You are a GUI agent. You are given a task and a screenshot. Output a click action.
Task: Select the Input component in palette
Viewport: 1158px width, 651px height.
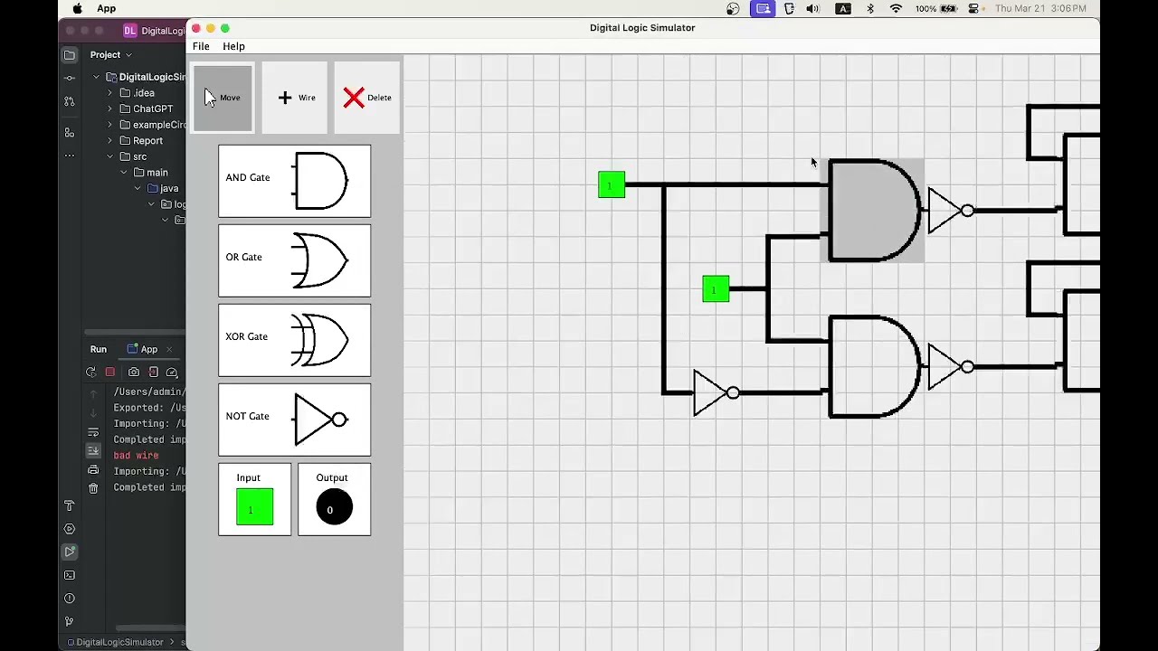pos(254,499)
